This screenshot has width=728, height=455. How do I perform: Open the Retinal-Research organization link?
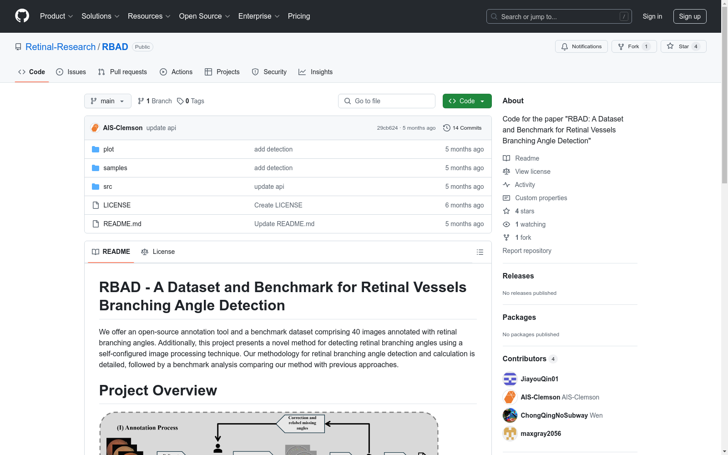(61, 47)
